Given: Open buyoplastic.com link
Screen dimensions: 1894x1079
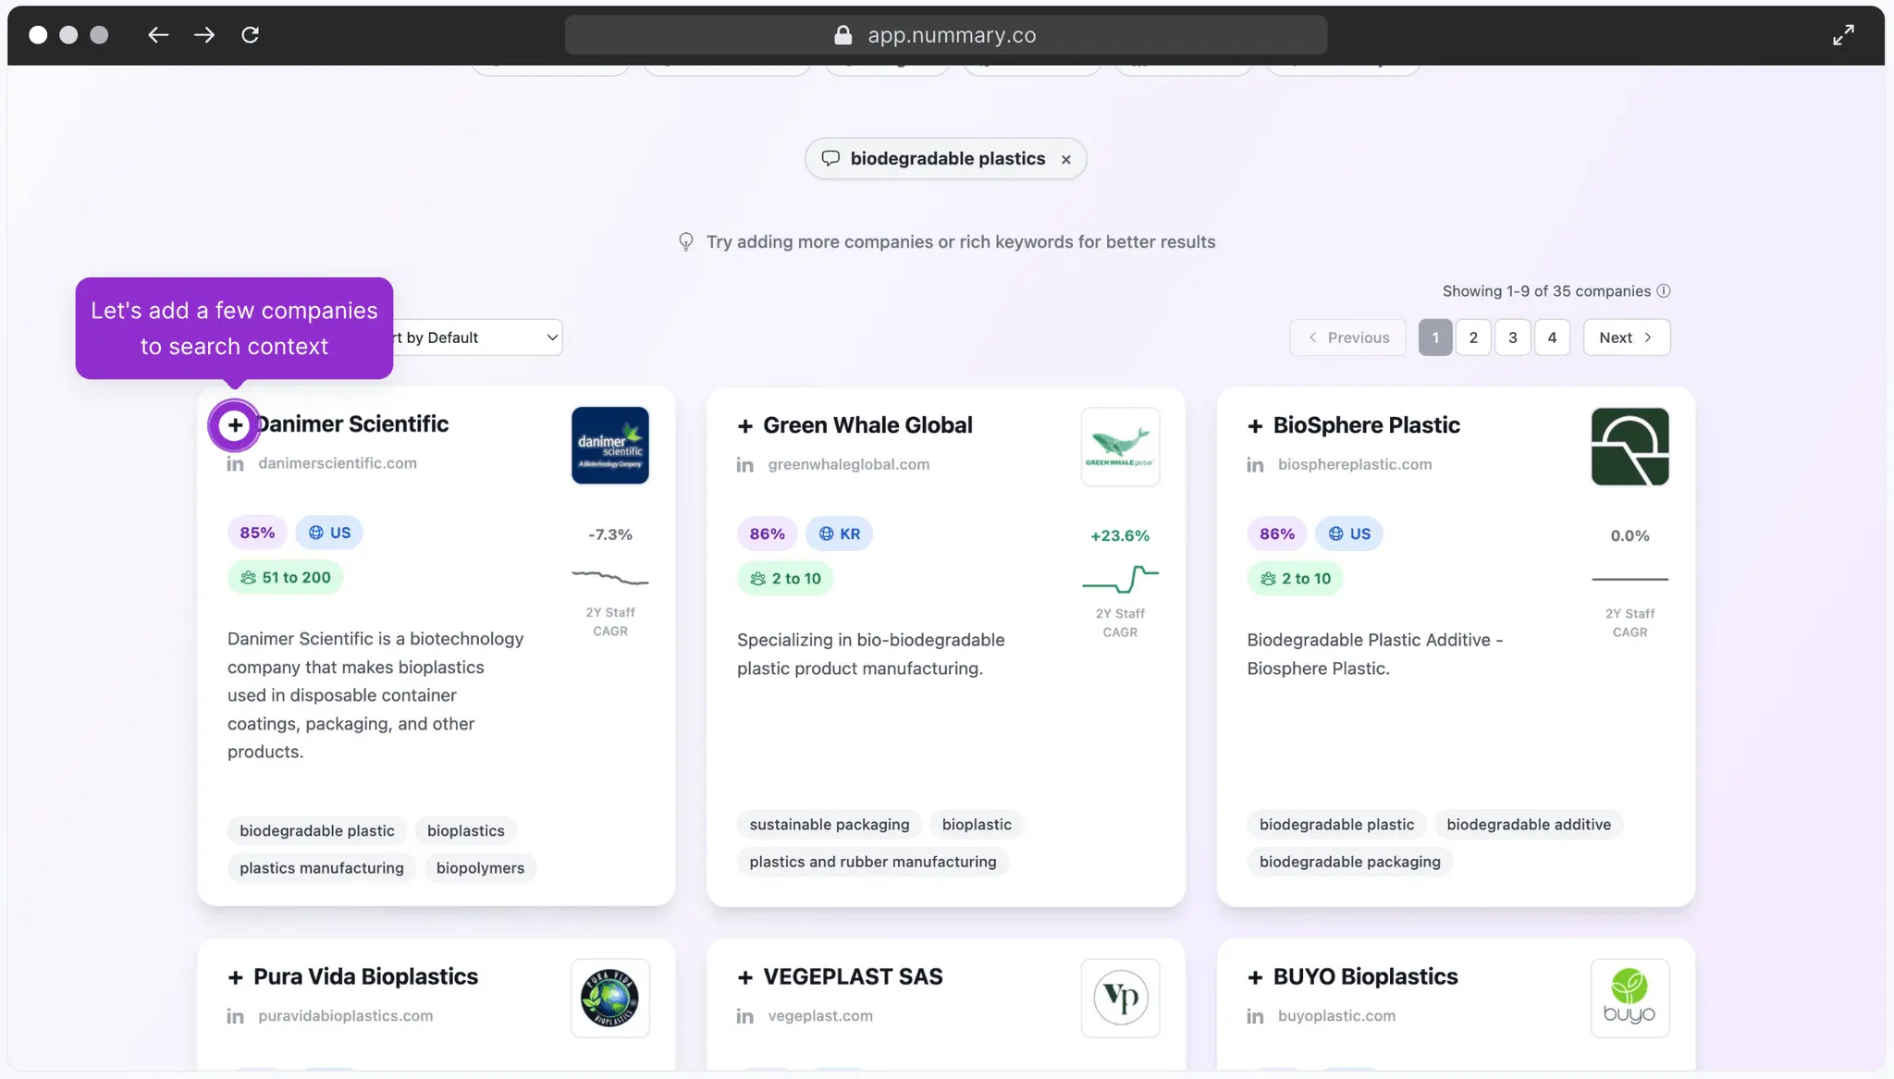Looking at the screenshot, I should 1336,1016.
